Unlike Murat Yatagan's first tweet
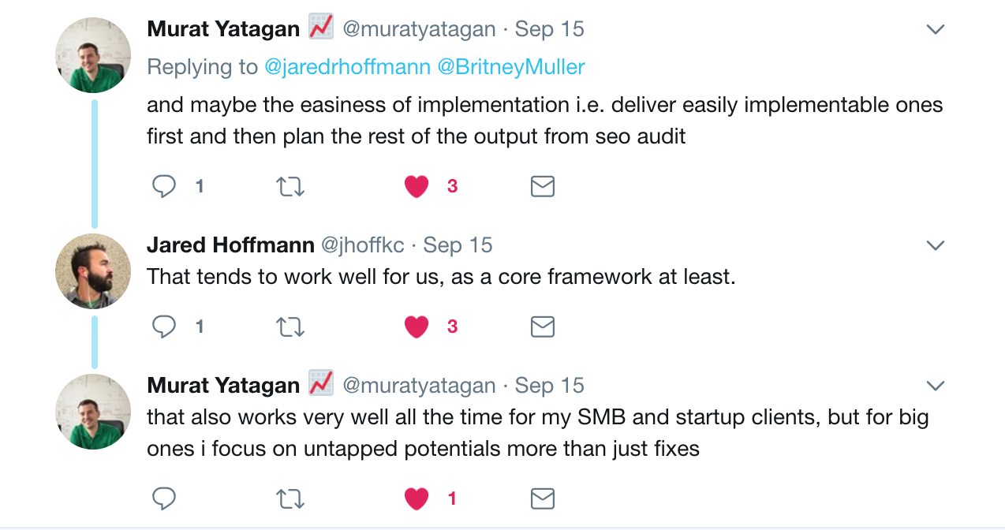The image size is (1005, 530). tap(416, 186)
